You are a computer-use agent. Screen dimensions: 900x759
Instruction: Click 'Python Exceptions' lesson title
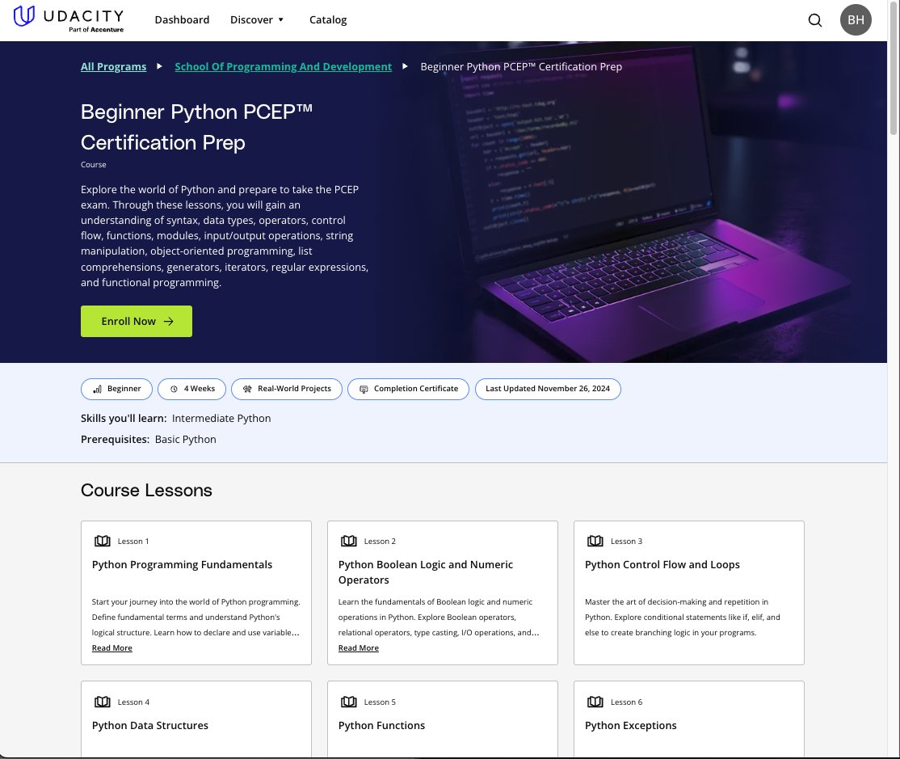tap(631, 725)
